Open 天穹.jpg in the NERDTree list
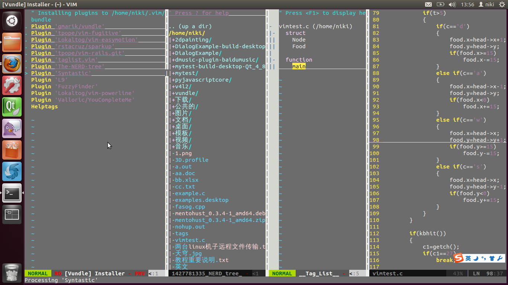 pos(188,253)
